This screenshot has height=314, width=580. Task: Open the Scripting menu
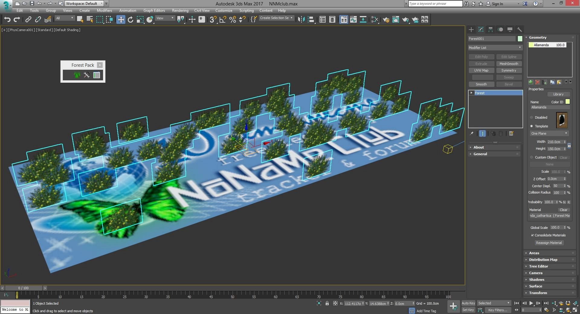pyautogui.click(x=246, y=11)
